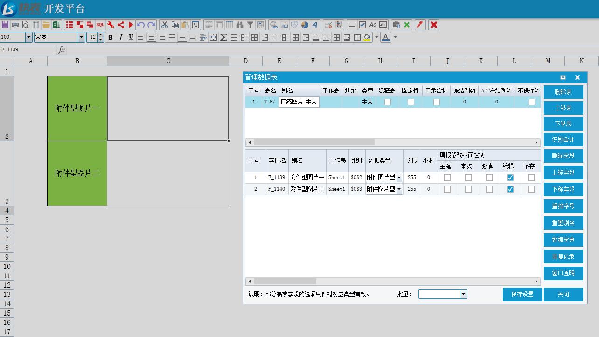Click the 重排序号 button
The image size is (599, 337).
(563, 206)
